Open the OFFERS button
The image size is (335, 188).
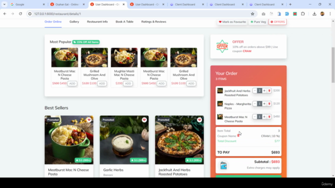pyautogui.click(x=277, y=22)
